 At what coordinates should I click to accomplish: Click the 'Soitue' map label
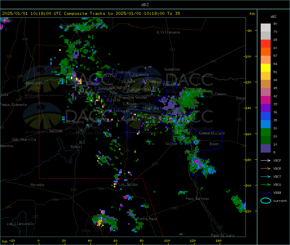pyautogui.click(x=171, y=144)
